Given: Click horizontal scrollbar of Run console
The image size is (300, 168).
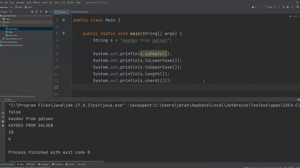Looking at the screenshot, I should tap(56, 161).
